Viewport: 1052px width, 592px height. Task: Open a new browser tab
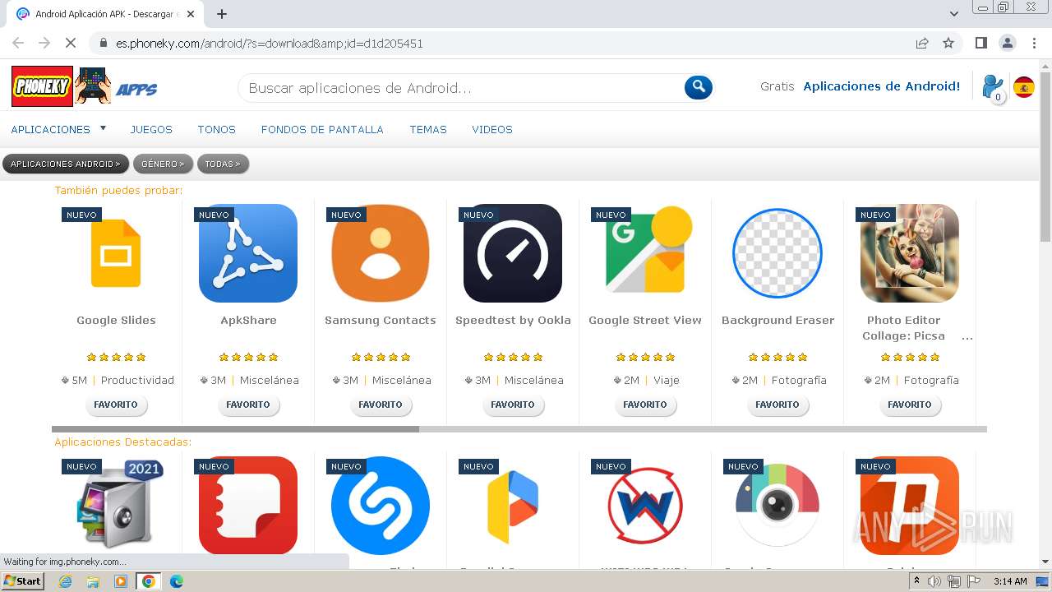pos(221,14)
